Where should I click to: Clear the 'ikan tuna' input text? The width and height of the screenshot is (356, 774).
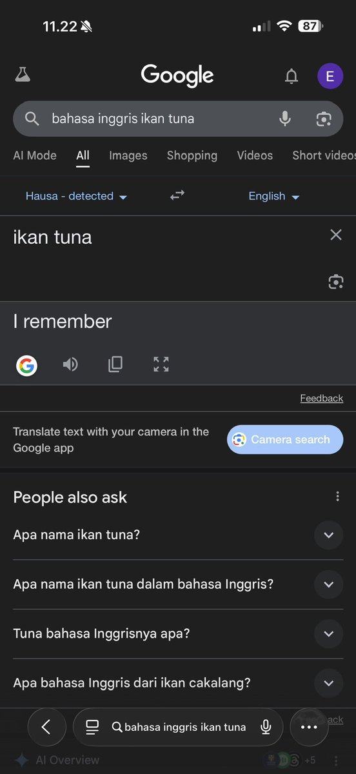tap(336, 235)
